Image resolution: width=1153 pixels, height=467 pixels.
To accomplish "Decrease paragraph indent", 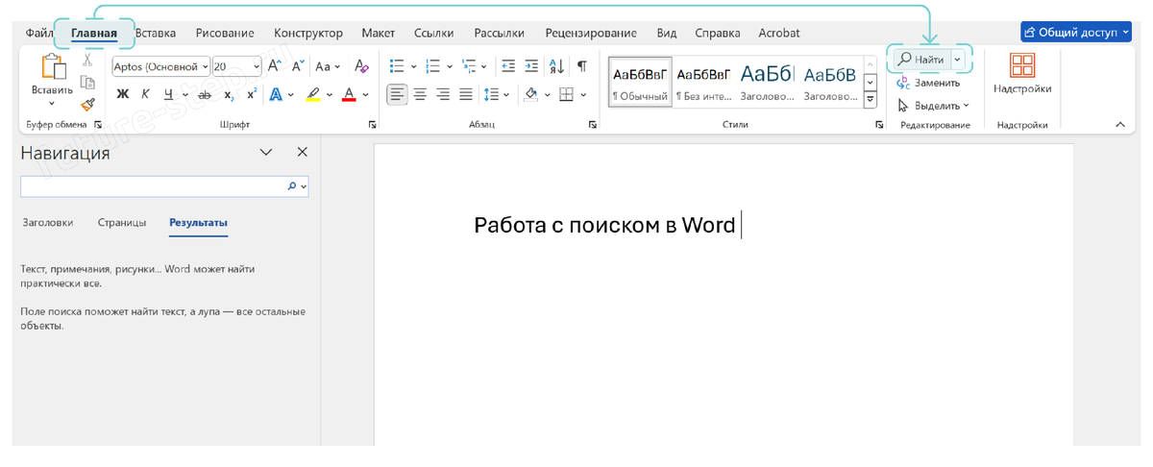I will [x=508, y=66].
